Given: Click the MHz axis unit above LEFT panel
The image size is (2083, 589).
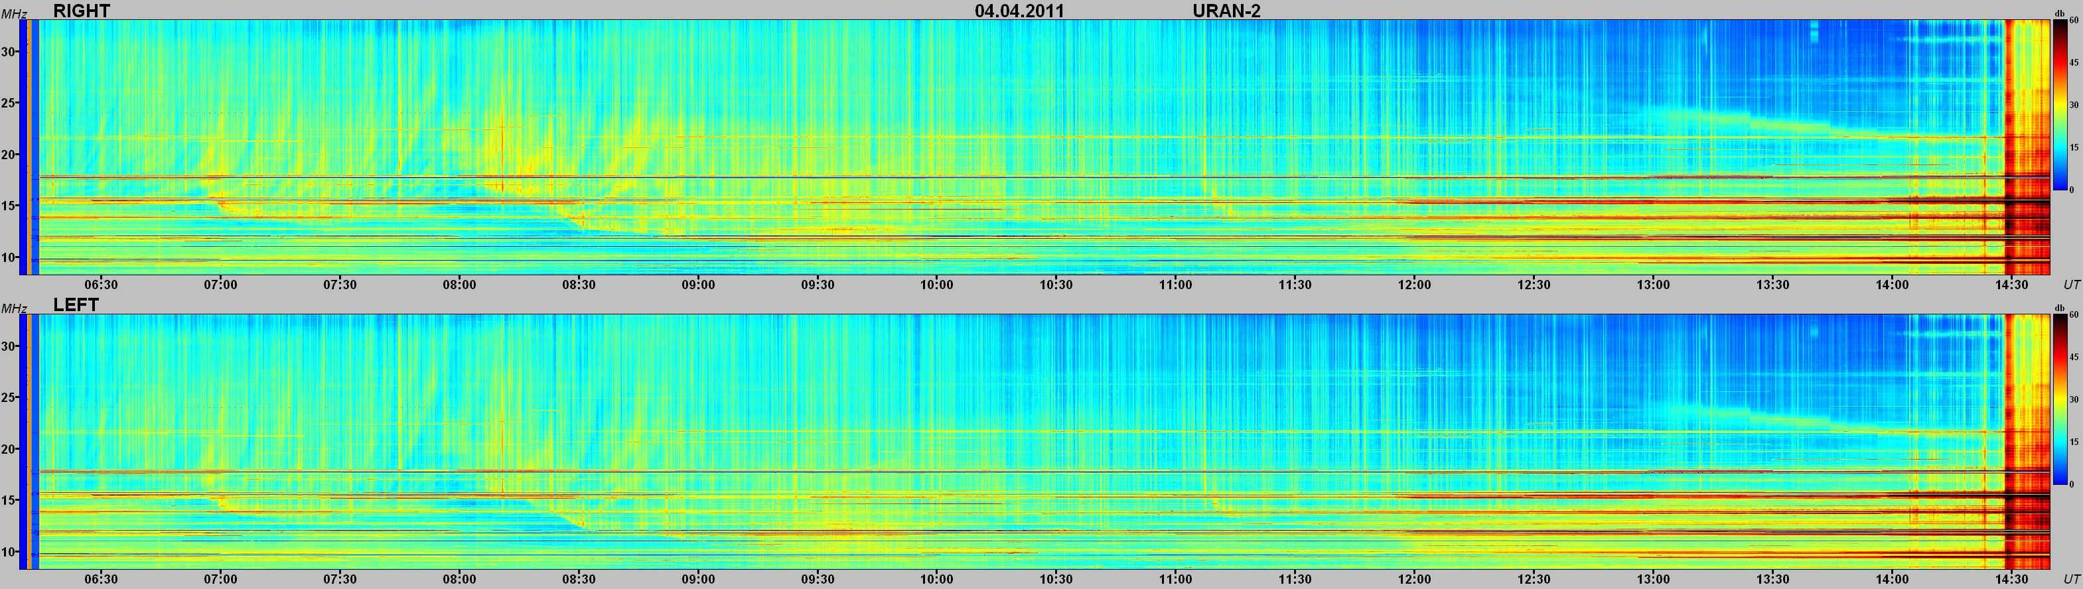Looking at the screenshot, I should click(x=14, y=308).
